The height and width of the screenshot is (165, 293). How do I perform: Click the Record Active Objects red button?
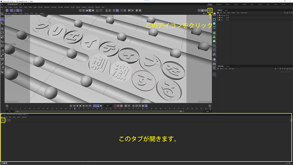pos(118,106)
